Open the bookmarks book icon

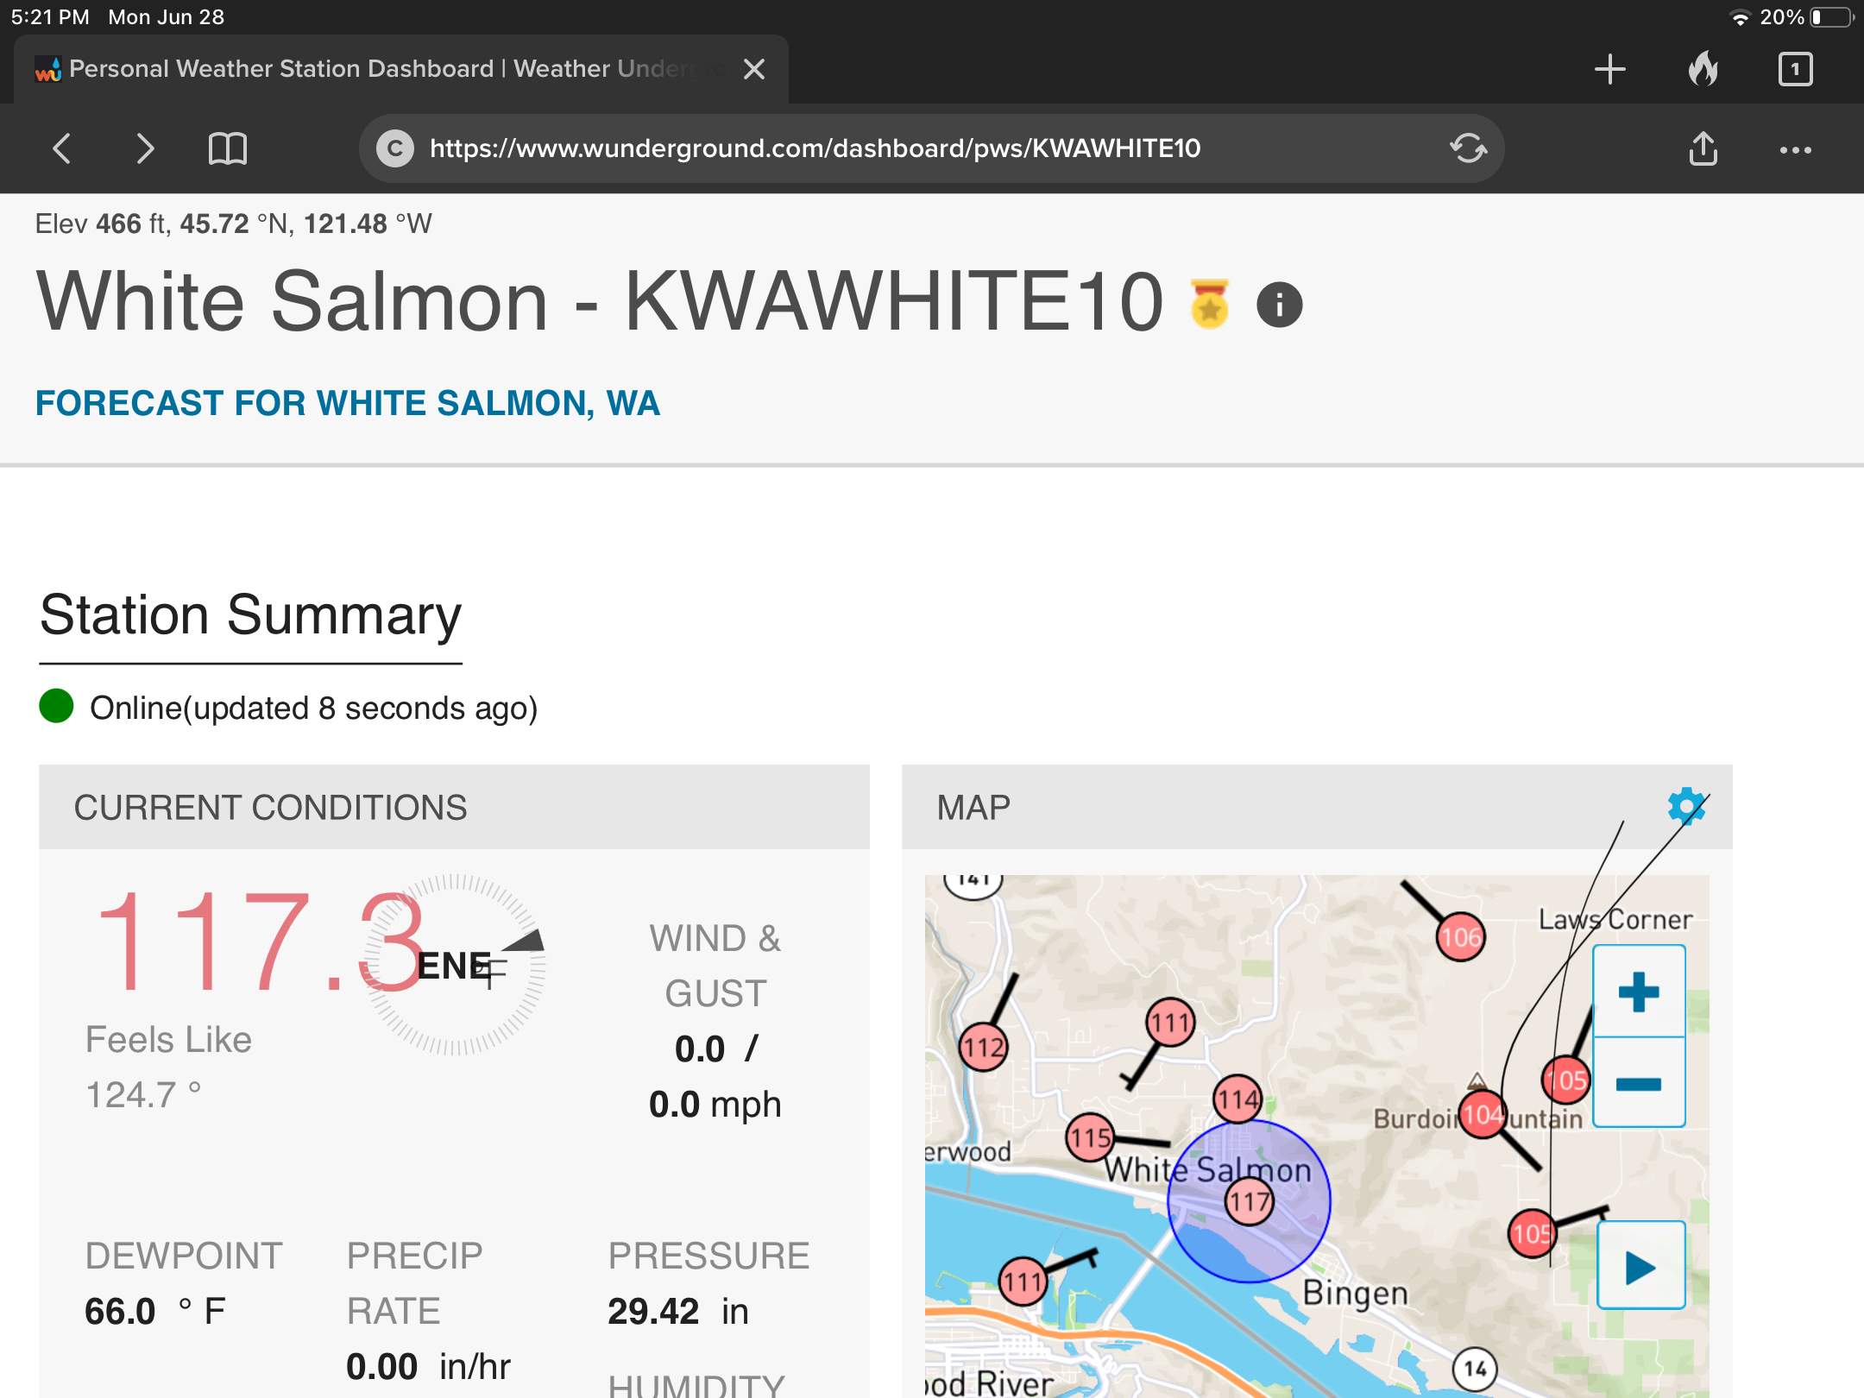(x=228, y=148)
